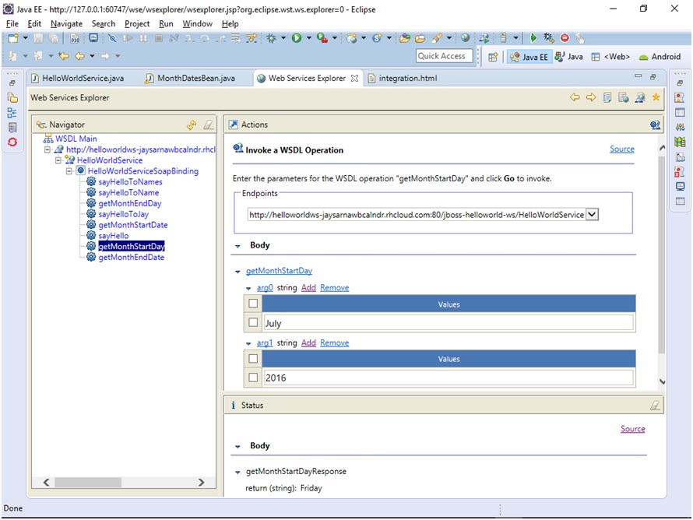Click the Navigator refresh icon
This screenshot has height=520, width=693.
[x=192, y=125]
